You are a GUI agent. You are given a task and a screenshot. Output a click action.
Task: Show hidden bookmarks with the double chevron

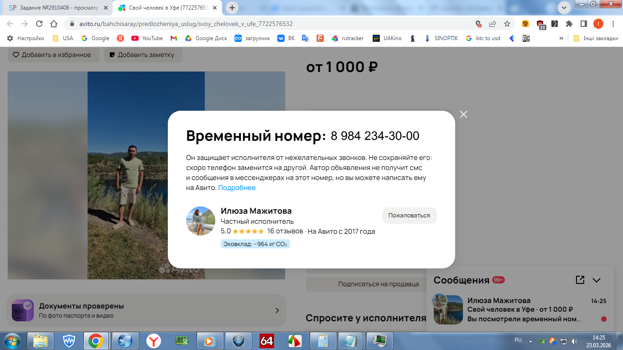[561, 38]
